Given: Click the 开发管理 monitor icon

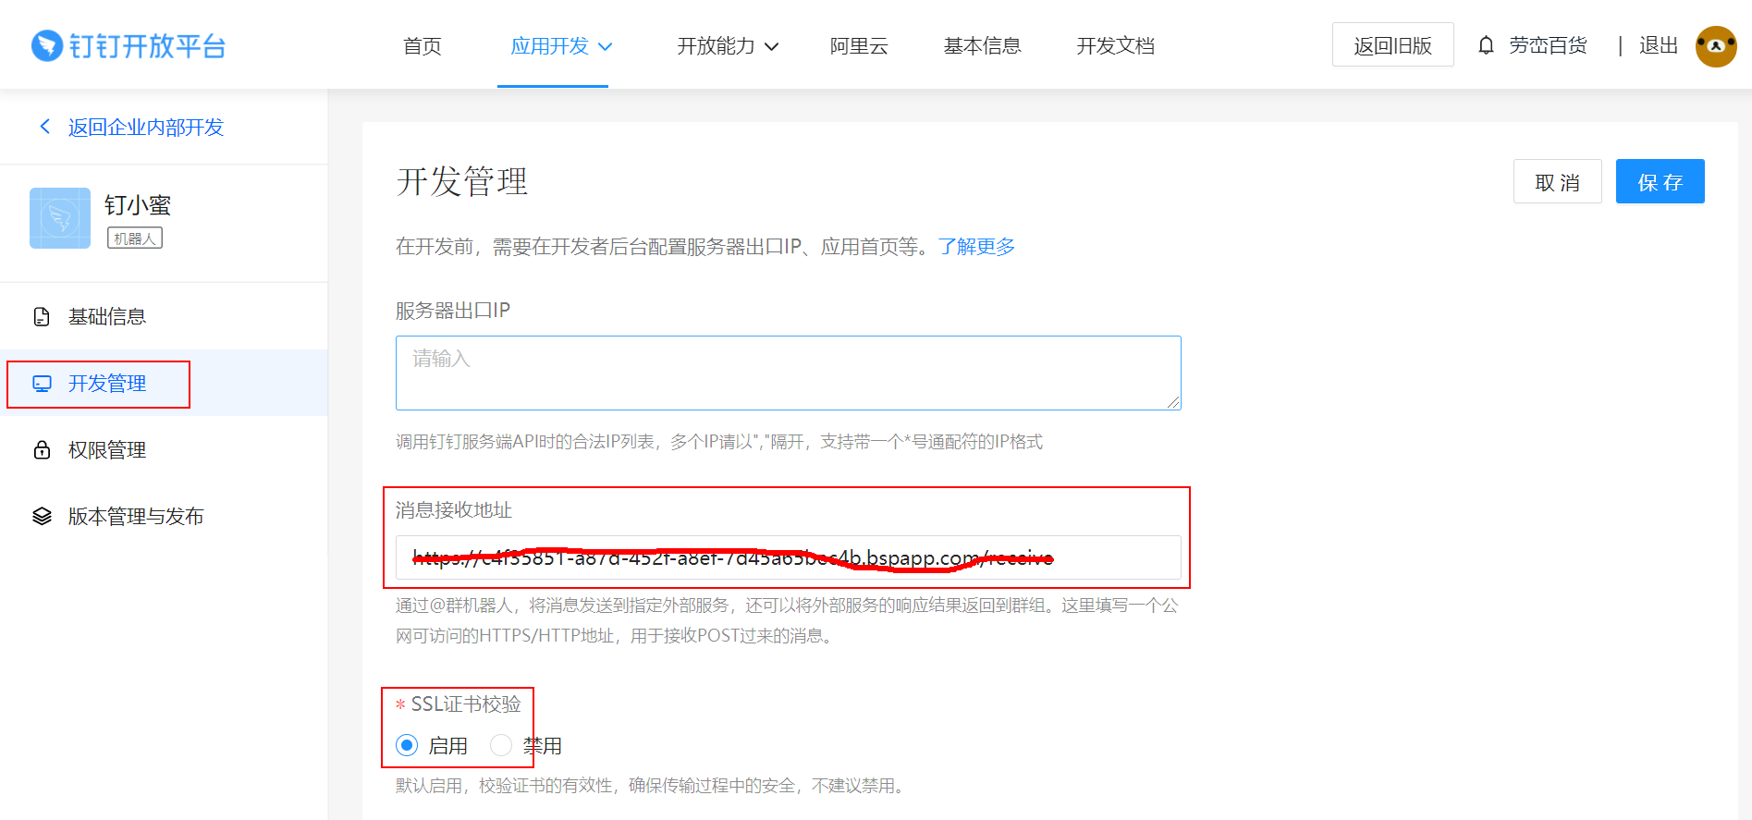Looking at the screenshot, I should tap(42, 384).
